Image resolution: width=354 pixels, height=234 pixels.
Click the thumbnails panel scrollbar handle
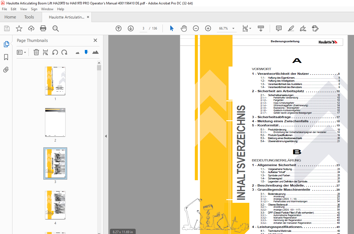[x=99, y=68]
